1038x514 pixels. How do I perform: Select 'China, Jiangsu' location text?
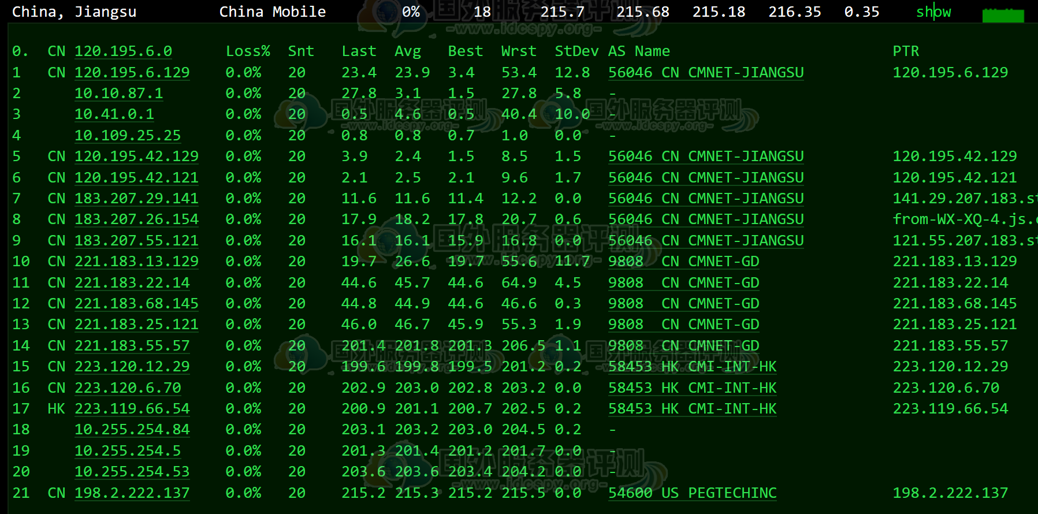pyautogui.click(x=75, y=12)
